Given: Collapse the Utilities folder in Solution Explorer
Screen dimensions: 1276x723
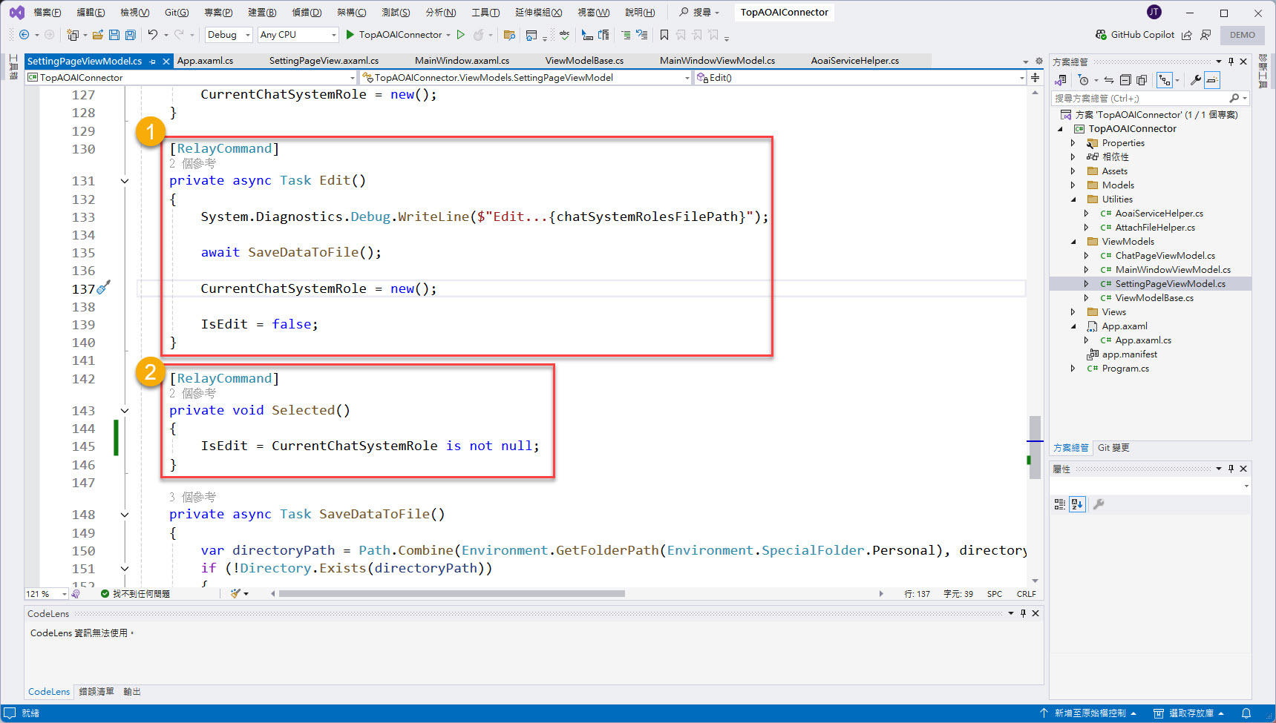Looking at the screenshot, I should point(1073,199).
